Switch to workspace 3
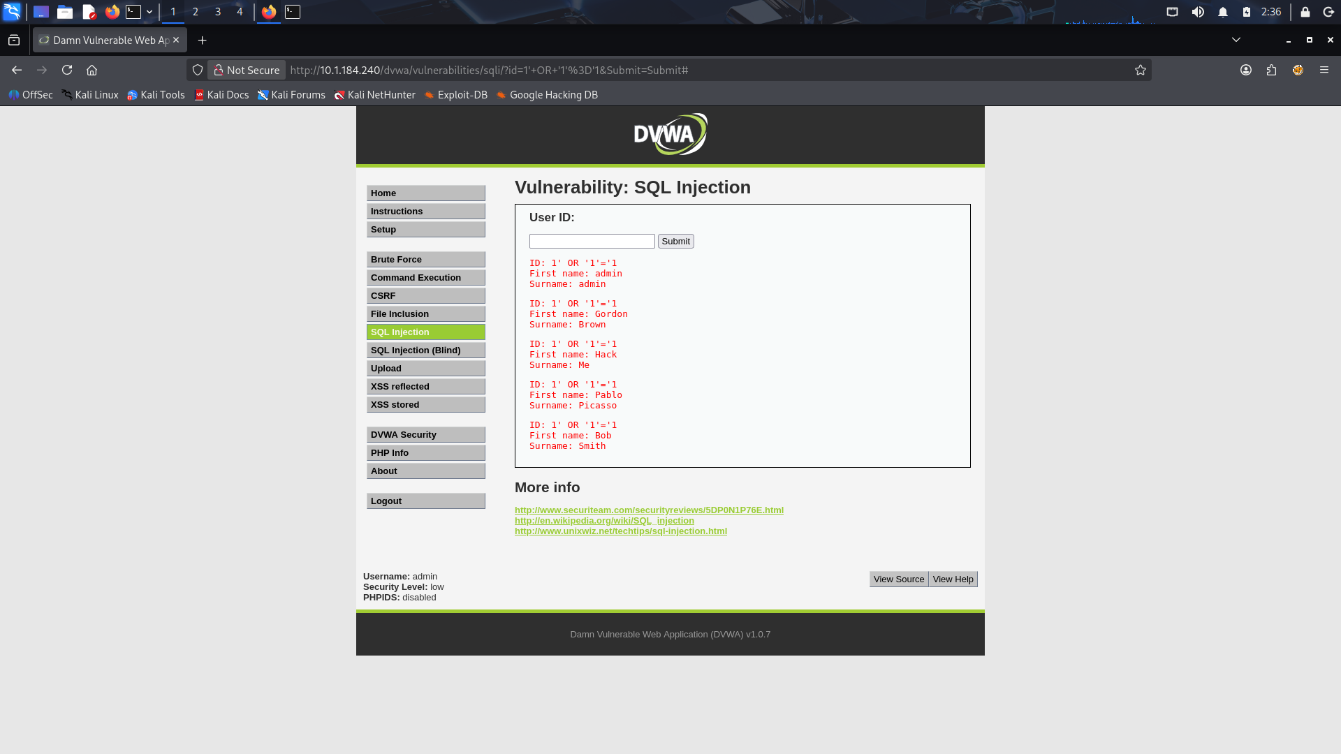1341x754 pixels. point(218,12)
